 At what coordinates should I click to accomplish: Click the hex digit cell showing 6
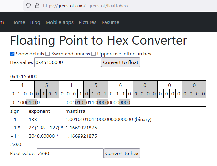120,85
